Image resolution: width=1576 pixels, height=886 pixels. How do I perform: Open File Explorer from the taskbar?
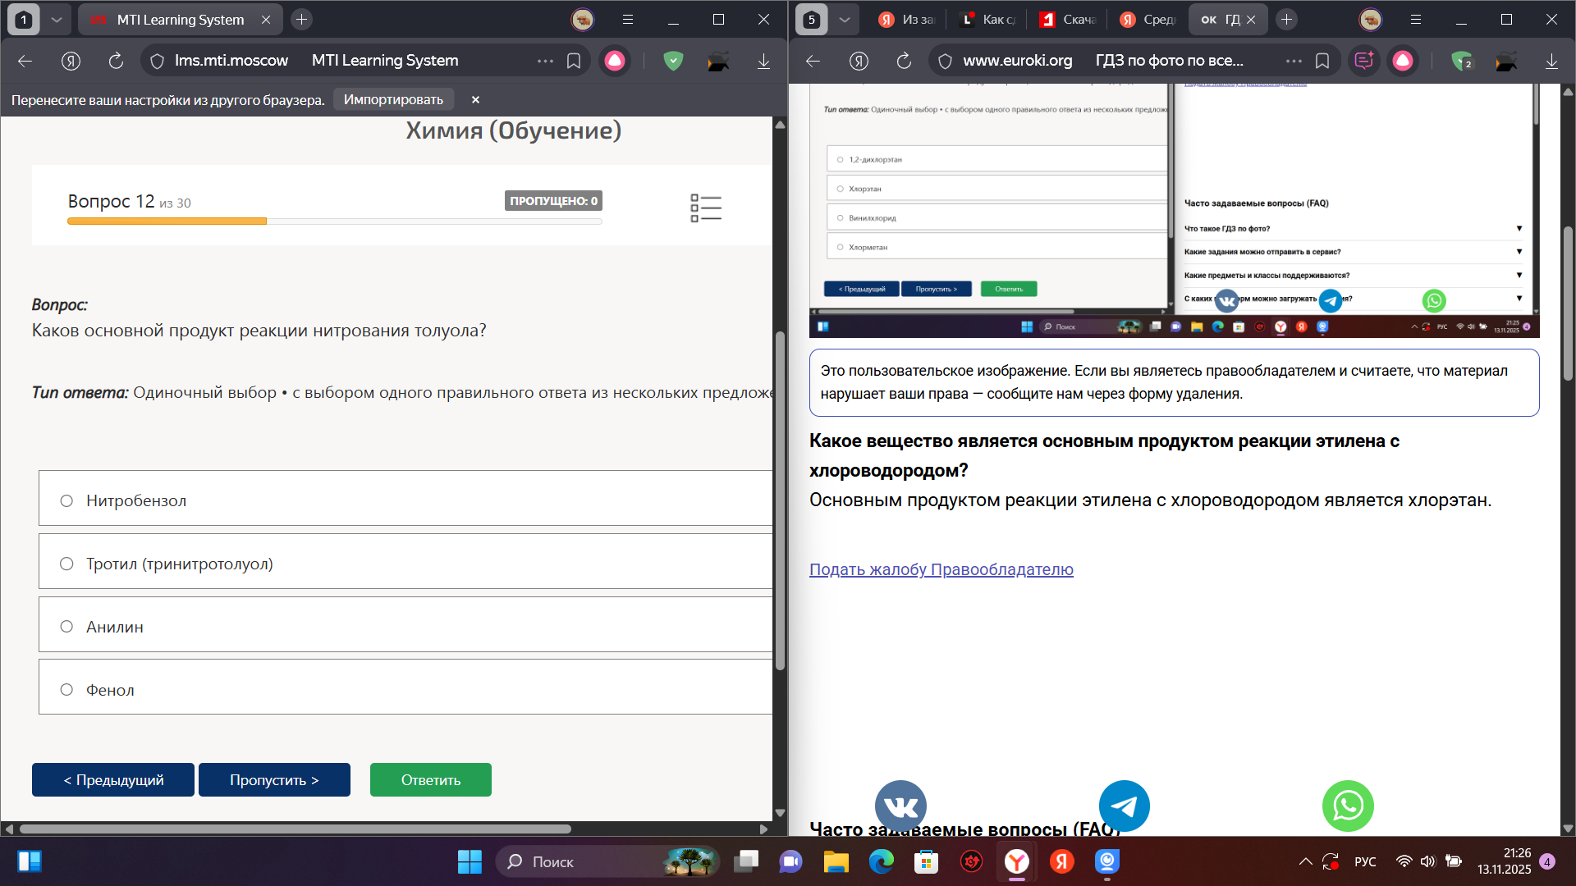836,861
